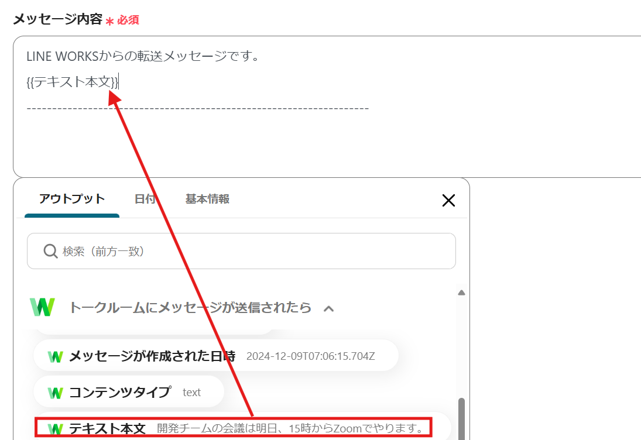This screenshot has width=641, height=440.
Task: Click the LINE WORKS icon on テキスト本文
Action: click(x=55, y=429)
